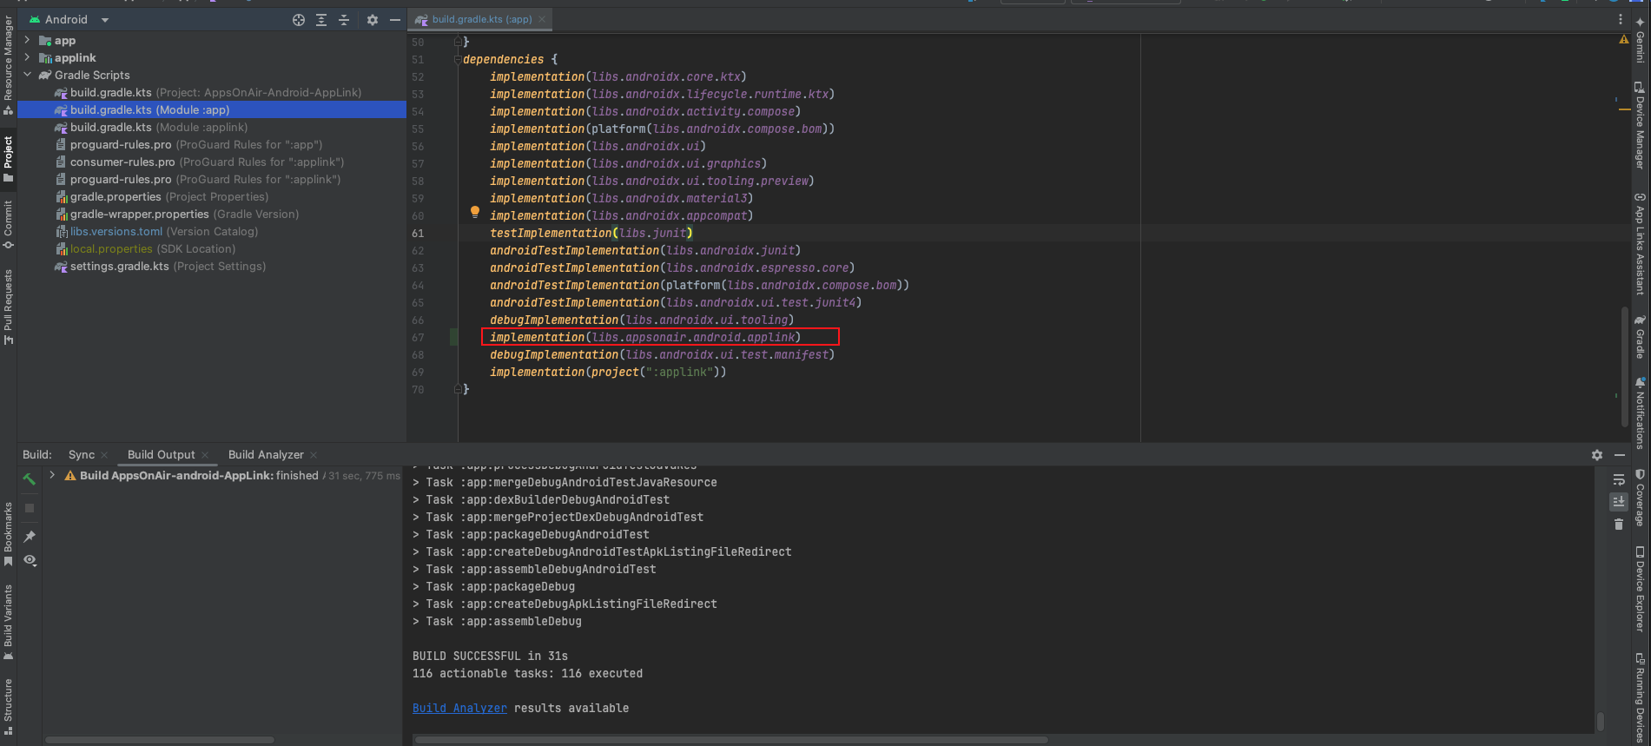Fold the closing brace marker at line 70
Image resolution: width=1651 pixels, height=746 pixels.
[x=458, y=389]
